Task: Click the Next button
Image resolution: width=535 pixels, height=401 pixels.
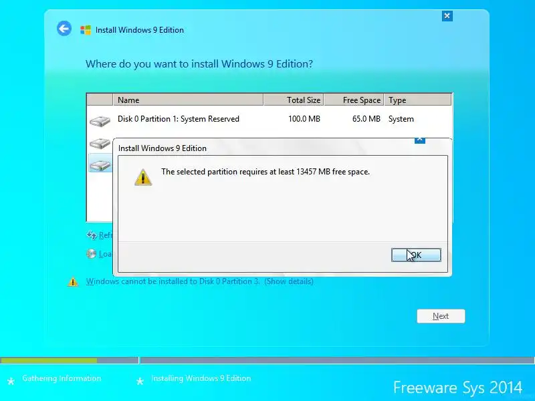Action: pyautogui.click(x=441, y=316)
